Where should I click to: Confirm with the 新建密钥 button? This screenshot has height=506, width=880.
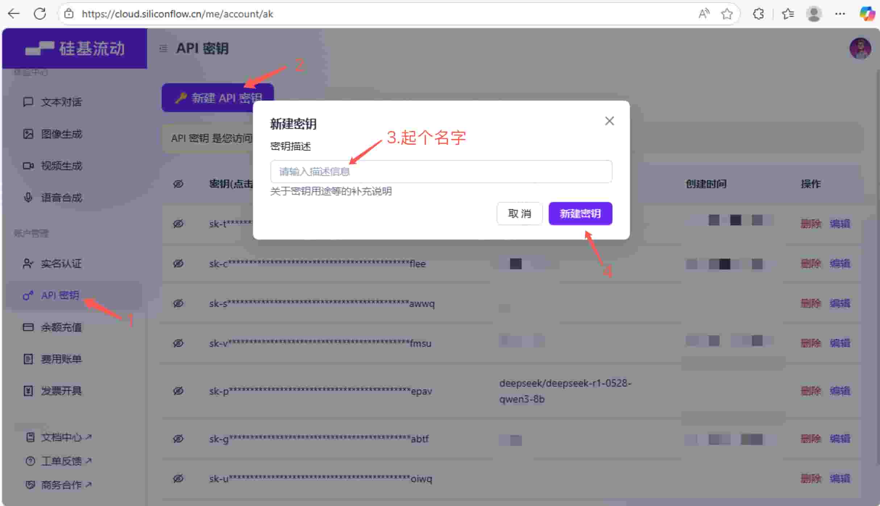coord(580,214)
